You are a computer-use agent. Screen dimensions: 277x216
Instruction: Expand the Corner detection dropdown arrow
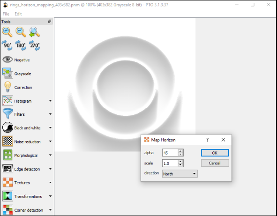click(x=50, y=210)
